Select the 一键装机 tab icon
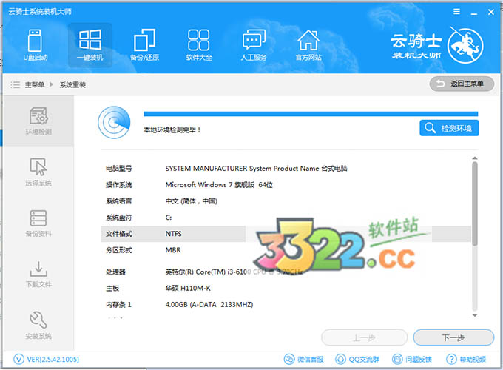The image size is (503, 370). coord(90,45)
